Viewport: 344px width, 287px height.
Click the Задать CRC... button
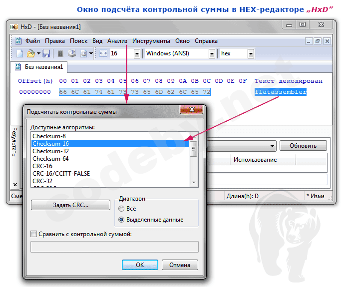point(70,205)
